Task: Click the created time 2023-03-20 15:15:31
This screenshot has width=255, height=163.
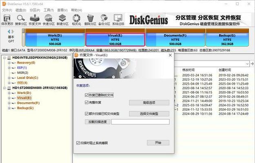Action: coord(233,79)
